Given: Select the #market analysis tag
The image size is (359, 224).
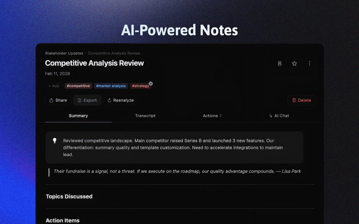Looking at the screenshot, I should pyautogui.click(x=111, y=86).
